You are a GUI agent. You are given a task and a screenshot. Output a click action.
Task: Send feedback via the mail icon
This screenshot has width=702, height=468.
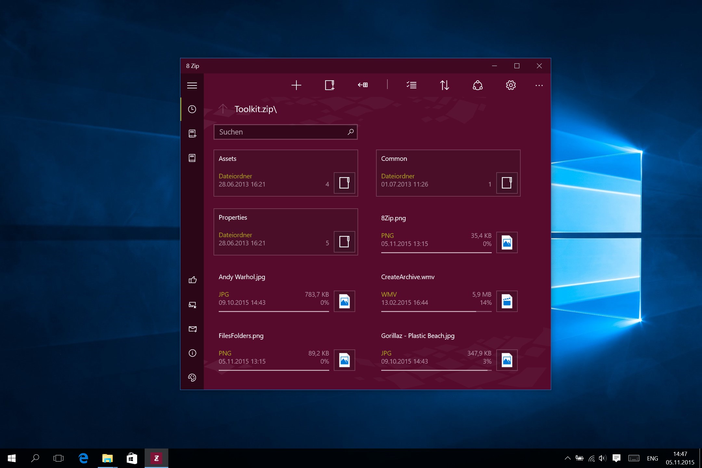(192, 329)
